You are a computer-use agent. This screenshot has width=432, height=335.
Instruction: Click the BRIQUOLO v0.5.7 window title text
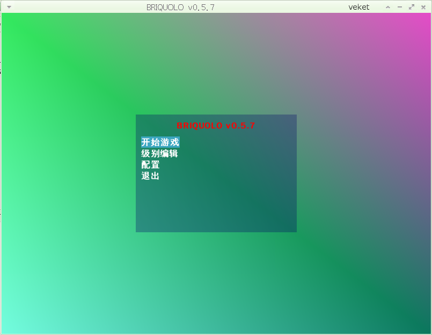[x=180, y=7]
